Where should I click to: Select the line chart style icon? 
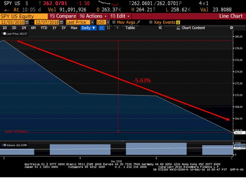[102, 28]
